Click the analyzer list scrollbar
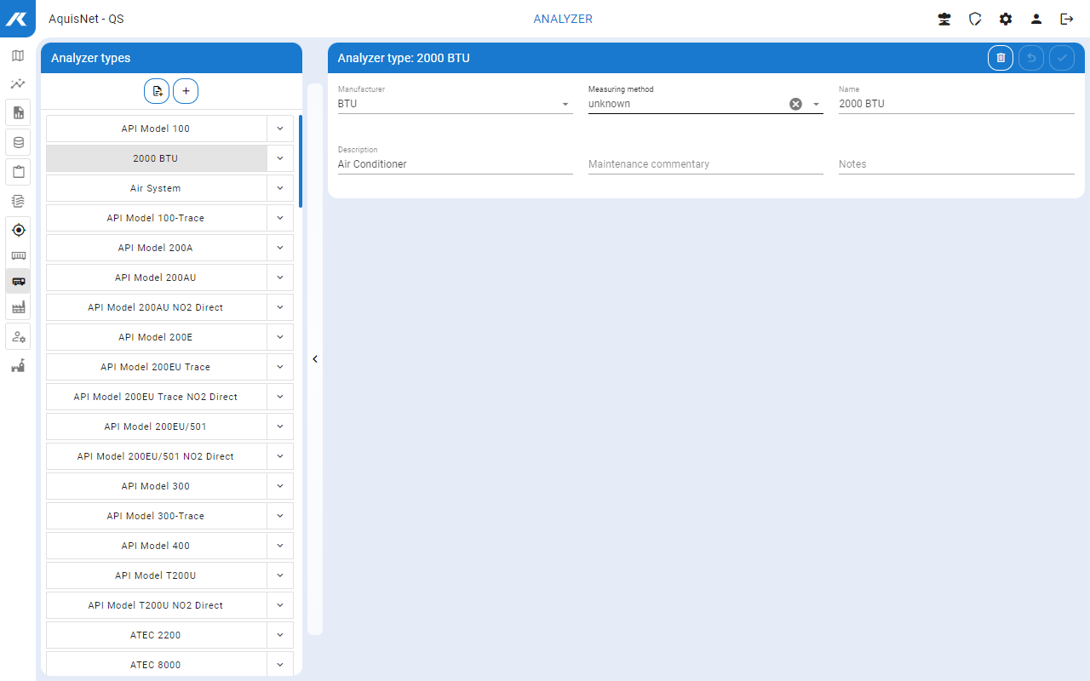Viewport: 1090px width, 681px height. (301, 162)
